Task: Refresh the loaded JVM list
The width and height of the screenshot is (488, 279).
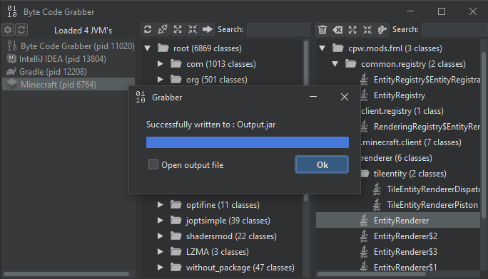Action: [21, 30]
